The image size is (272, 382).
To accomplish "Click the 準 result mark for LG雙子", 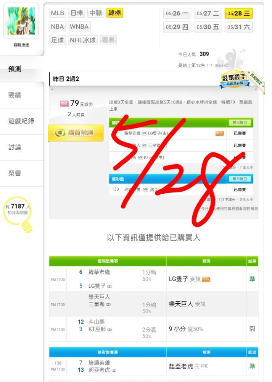I will [252, 279].
